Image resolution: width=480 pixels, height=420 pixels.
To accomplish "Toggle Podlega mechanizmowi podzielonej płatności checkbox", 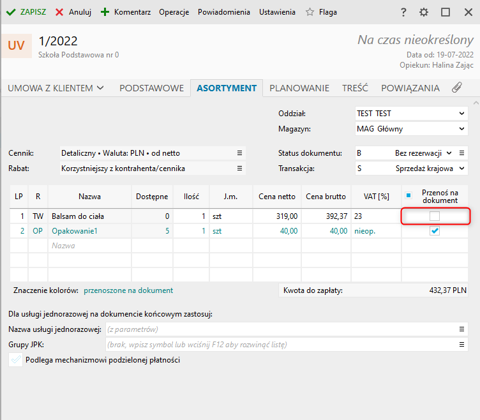I will [15, 360].
